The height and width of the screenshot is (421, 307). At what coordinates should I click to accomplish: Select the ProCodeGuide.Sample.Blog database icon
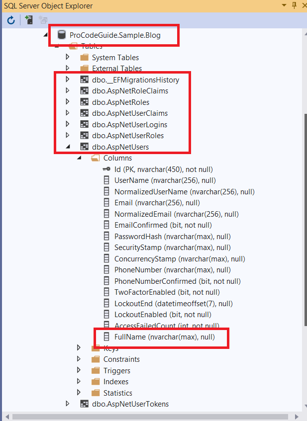click(62, 35)
